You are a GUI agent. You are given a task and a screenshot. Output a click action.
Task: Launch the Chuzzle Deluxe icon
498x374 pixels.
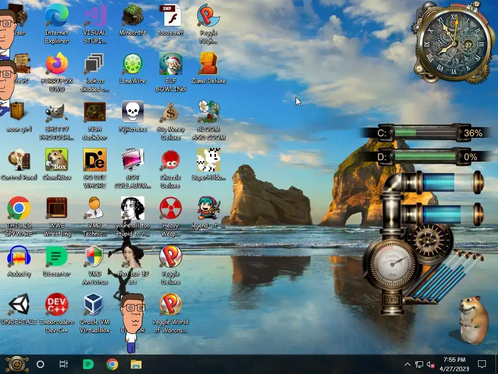(x=171, y=160)
